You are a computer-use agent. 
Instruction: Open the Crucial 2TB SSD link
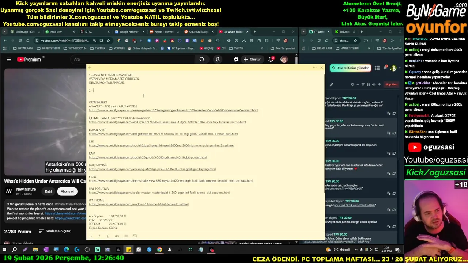click(161, 145)
